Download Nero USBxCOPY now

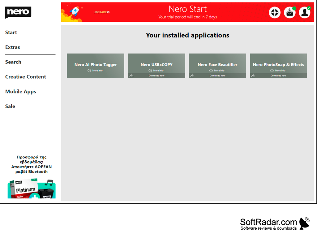pos(156,76)
